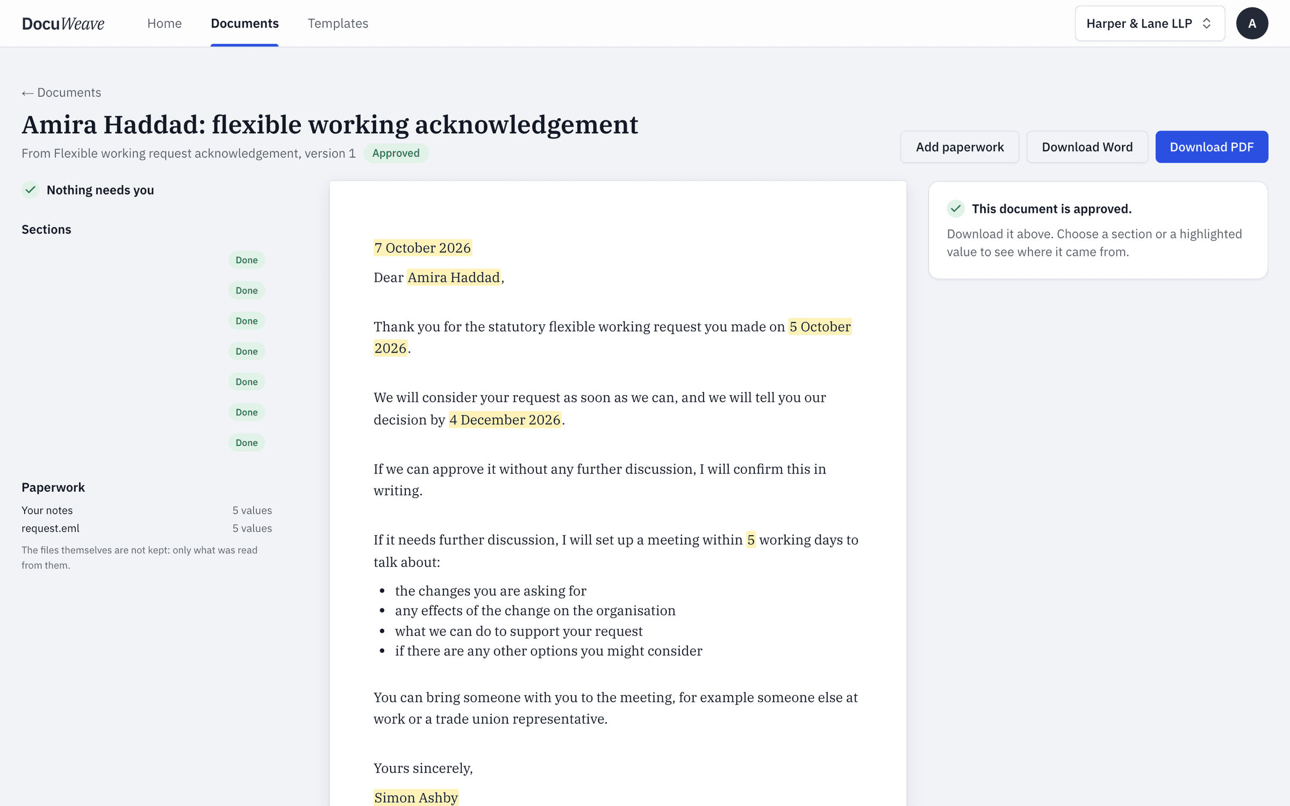Click the Add paperwork button
This screenshot has width=1290, height=806.
click(x=959, y=147)
